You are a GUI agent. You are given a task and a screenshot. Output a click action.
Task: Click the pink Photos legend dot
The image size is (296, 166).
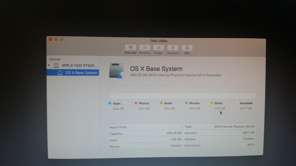[x=136, y=103]
